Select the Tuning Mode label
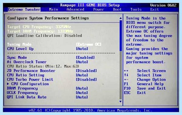Image resolution: width=182 pixels, height=115 pixels. (19, 44)
